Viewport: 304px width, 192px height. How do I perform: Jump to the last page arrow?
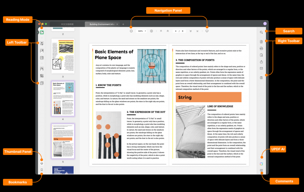tap(197, 31)
